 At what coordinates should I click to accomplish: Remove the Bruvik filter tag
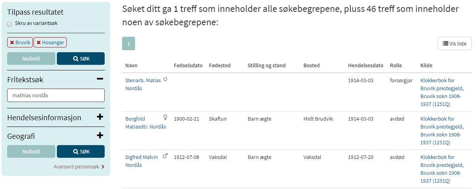pyautogui.click(x=20, y=42)
